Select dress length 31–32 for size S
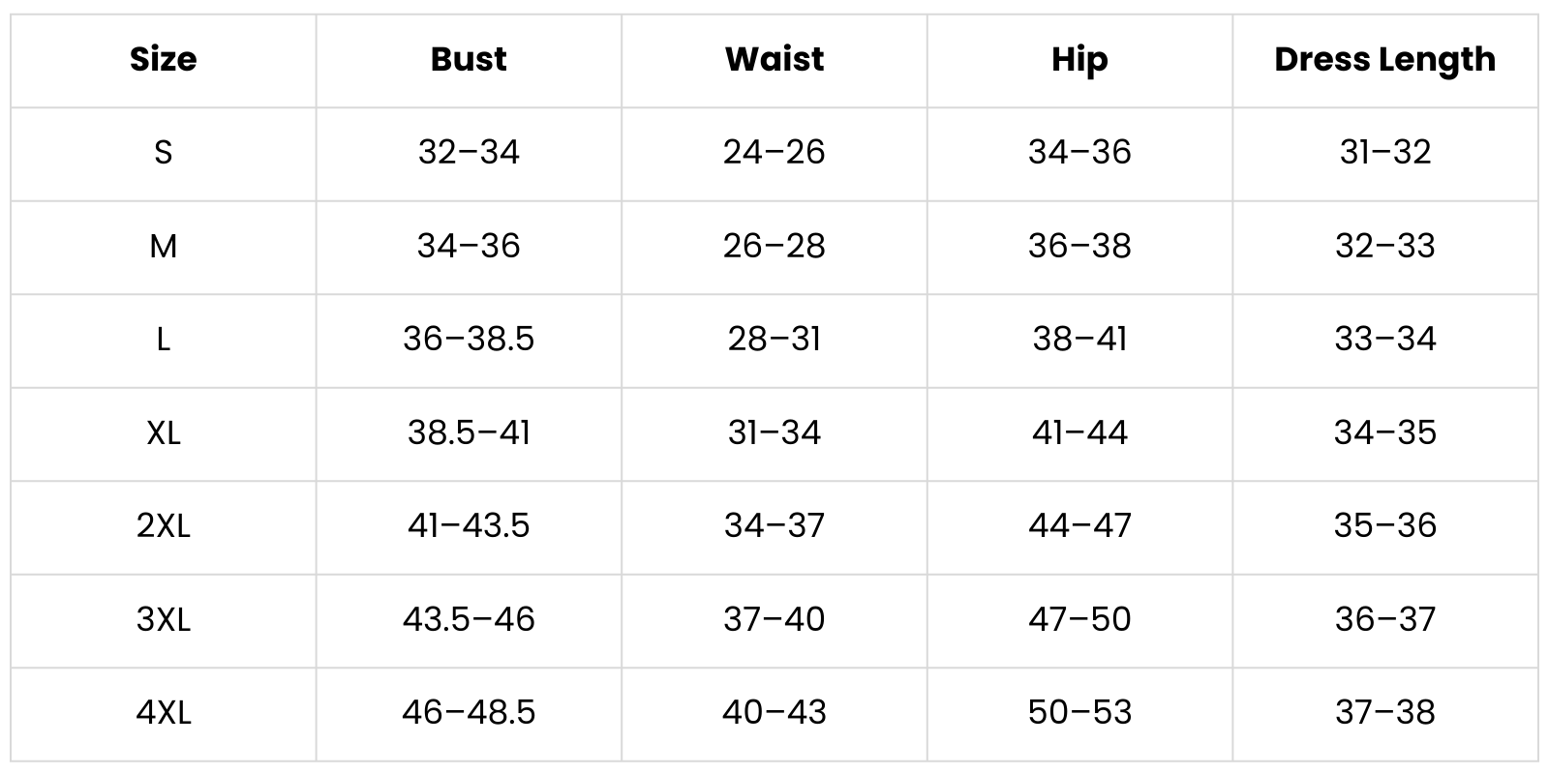Viewport: 1549px width, 774px height. [x=1384, y=152]
